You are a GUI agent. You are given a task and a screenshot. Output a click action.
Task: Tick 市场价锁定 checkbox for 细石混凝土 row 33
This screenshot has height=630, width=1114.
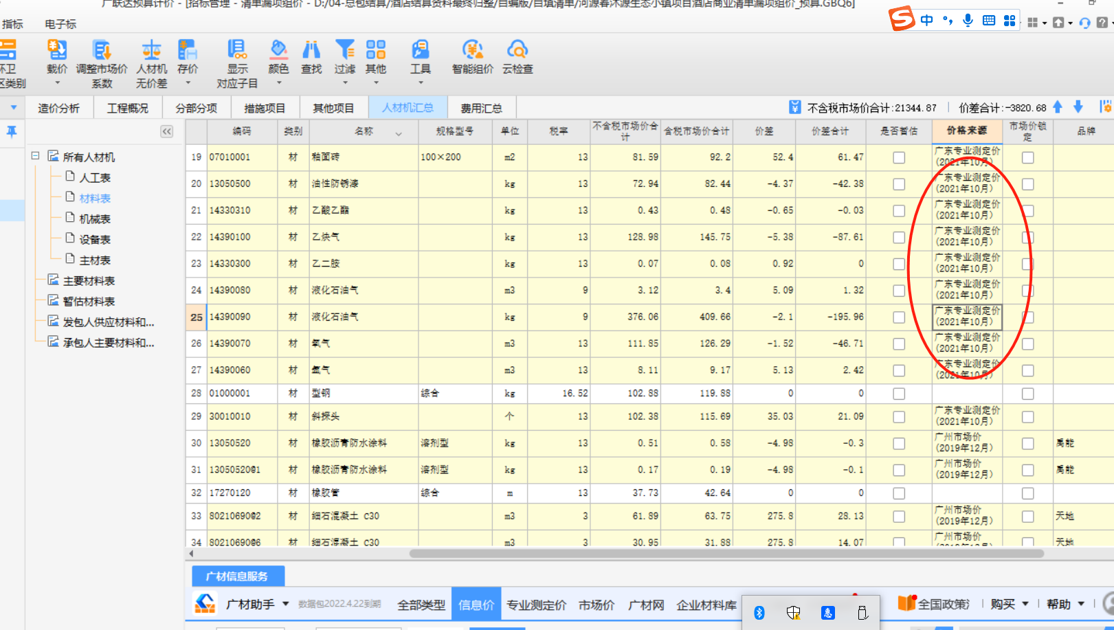[x=1027, y=517]
